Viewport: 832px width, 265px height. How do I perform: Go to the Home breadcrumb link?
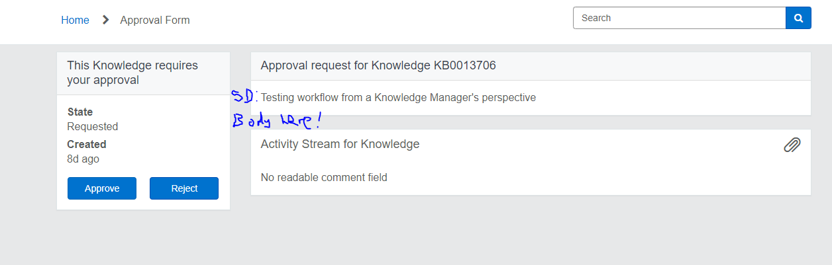(75, 20)
